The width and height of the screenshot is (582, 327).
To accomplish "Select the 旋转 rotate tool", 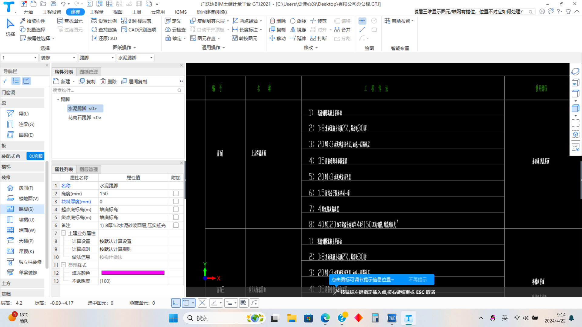I will pos(298,21).
